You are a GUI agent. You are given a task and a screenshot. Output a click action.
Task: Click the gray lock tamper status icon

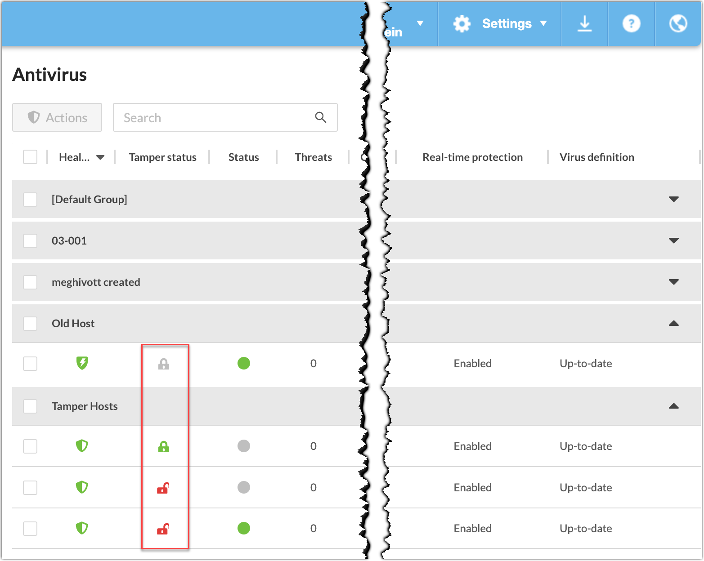164,364
